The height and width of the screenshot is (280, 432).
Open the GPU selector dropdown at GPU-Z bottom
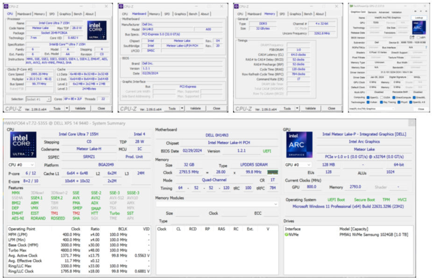372,109
